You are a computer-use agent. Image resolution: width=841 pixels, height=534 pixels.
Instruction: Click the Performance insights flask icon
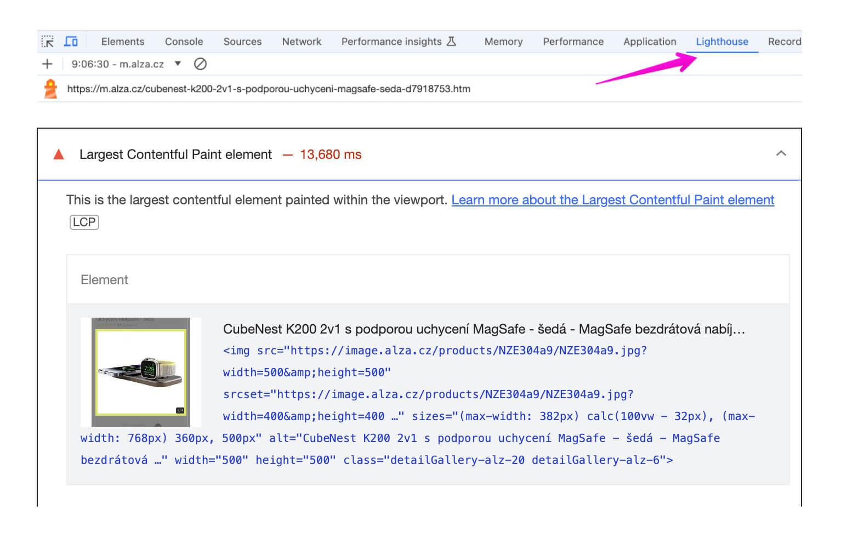451,42
